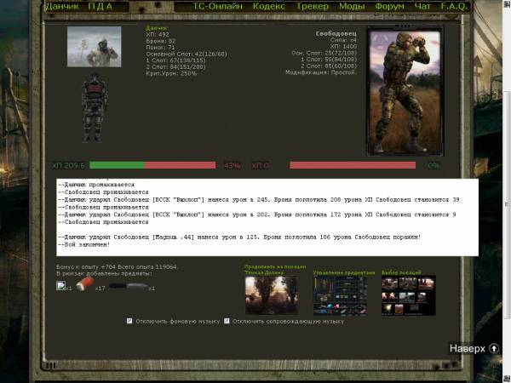The image size is (511, 383).
Task: Toggle Отключить фоновую музыку checkbox
Action: 129,321
